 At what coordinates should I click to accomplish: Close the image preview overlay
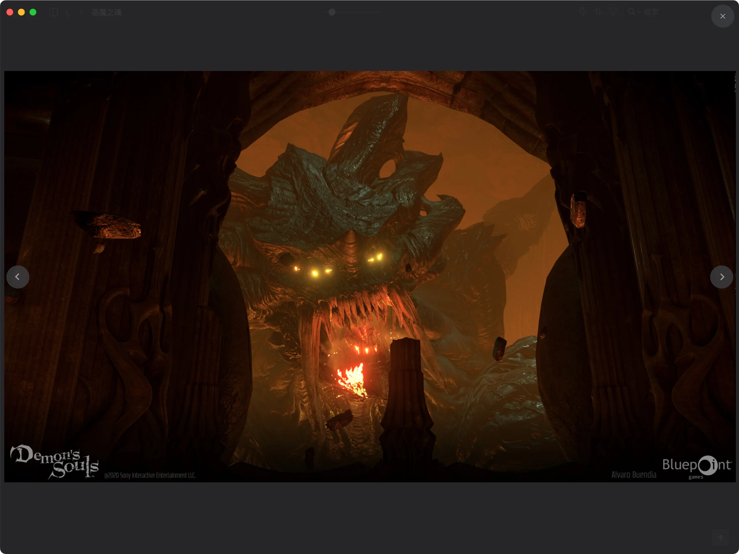point(722,16)
